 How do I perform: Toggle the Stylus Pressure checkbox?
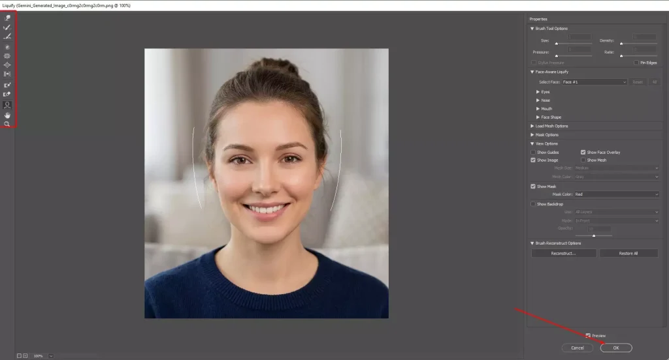click(x=533, y=63)
